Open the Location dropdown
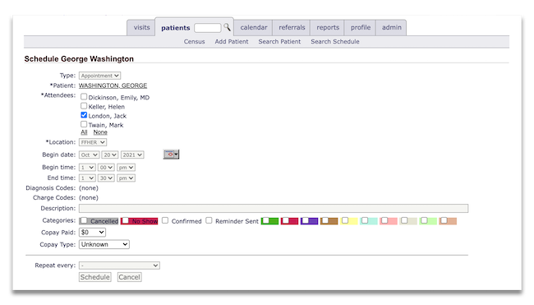This screenshot has width=534, height=305. 93,142
